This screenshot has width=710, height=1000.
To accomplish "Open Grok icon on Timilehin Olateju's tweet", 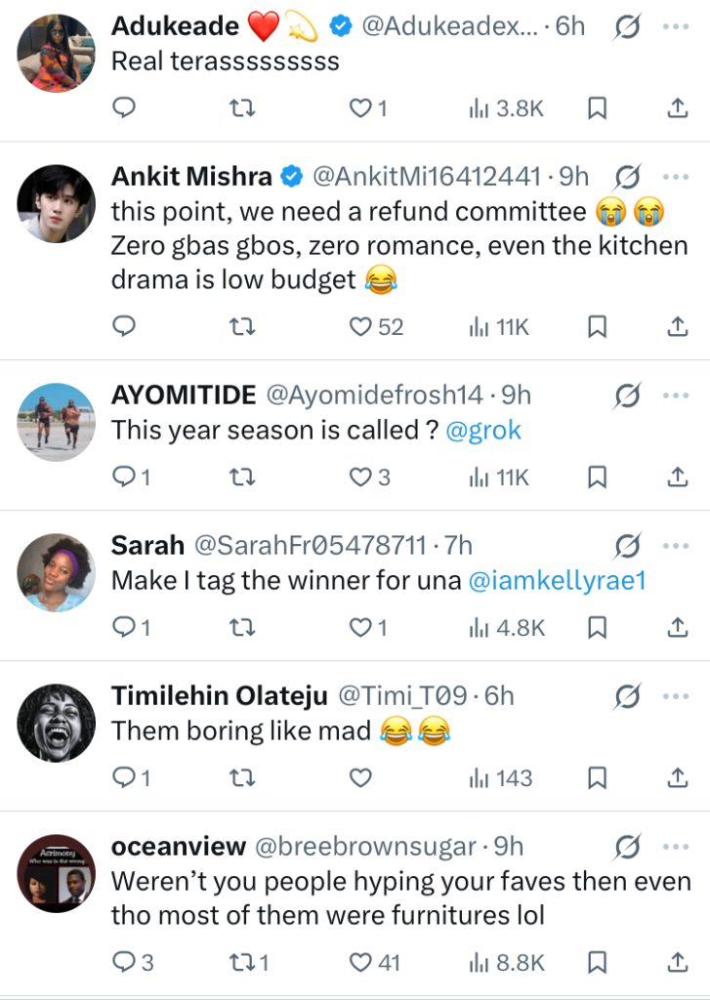I will pos(627,696).
